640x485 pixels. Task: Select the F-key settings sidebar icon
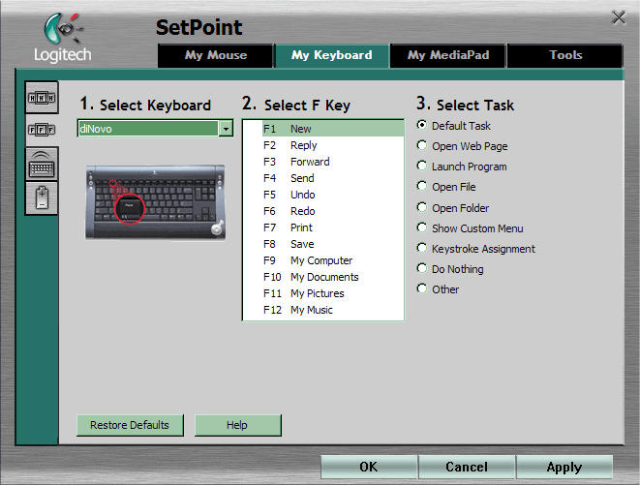(42, 130)
